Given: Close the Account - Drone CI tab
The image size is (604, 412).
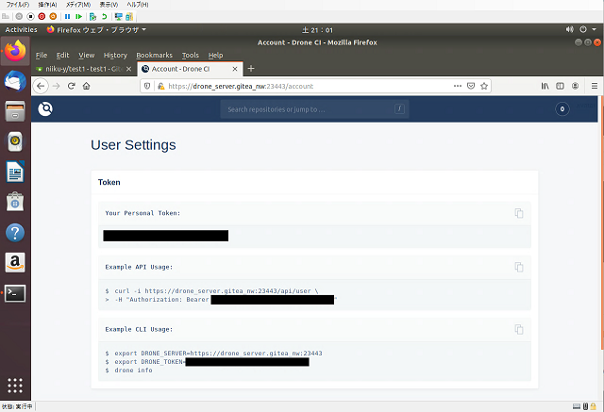Looking at the screenshot, I should point(235,69).
